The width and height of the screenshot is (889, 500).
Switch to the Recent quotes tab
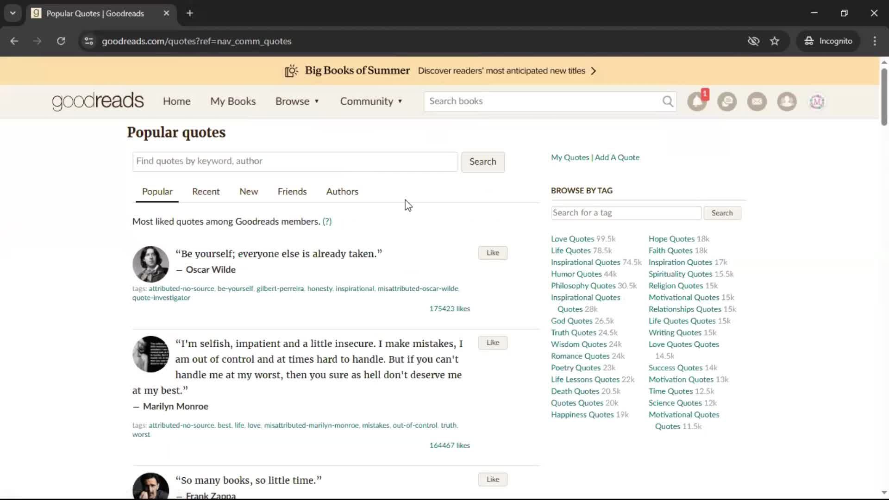206,192
